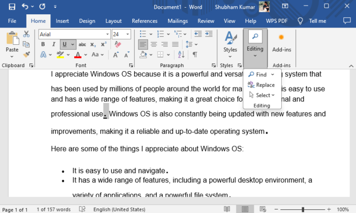The width and height of the screenshot is (356, 213).
Task: Click the word count in status bar
Action: pos(52,209)
